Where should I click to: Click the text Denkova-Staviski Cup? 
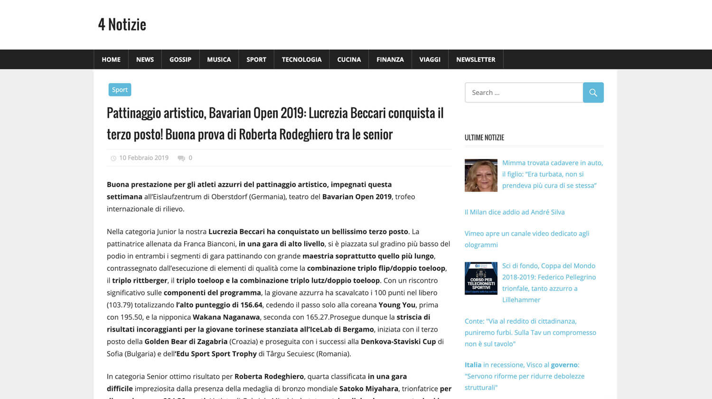click(x=398, y=342)
